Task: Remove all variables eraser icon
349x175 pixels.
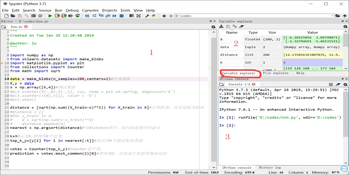Action: (x=241, y=26)
